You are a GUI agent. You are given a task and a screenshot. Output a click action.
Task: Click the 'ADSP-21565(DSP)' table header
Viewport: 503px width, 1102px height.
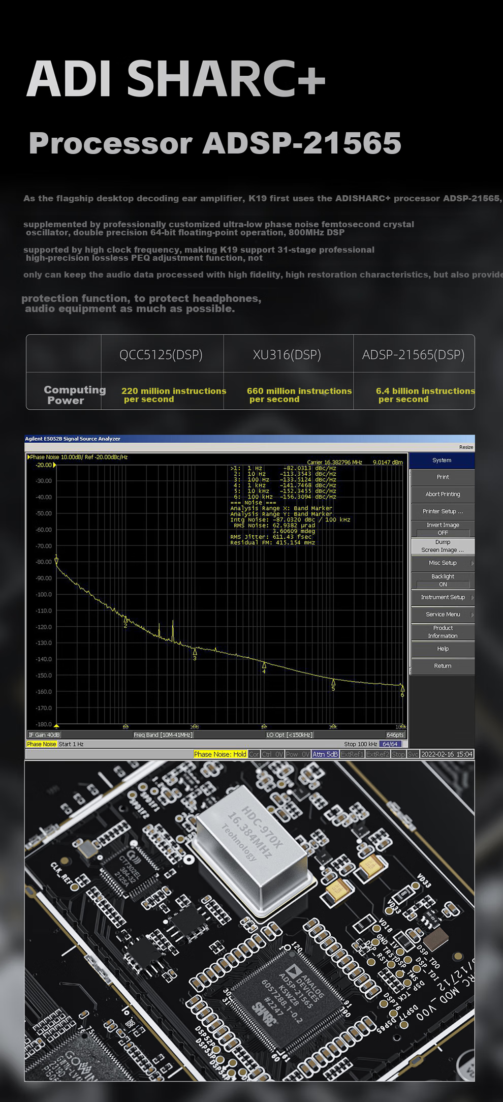(414, 355)
